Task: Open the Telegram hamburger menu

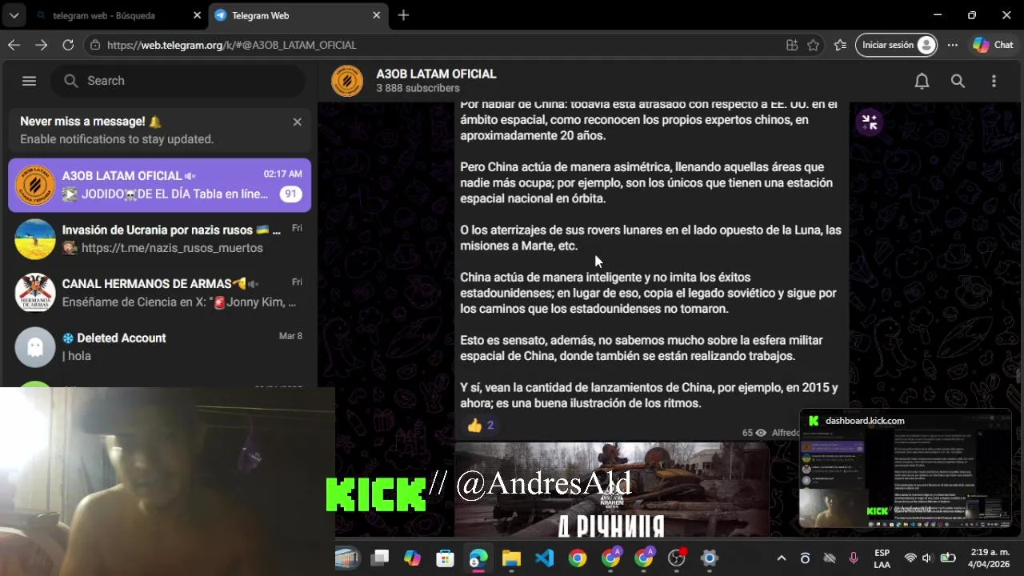Action: (x=29, y=81)
